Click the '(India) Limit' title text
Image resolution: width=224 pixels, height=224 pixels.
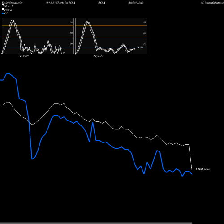[136, 3]
